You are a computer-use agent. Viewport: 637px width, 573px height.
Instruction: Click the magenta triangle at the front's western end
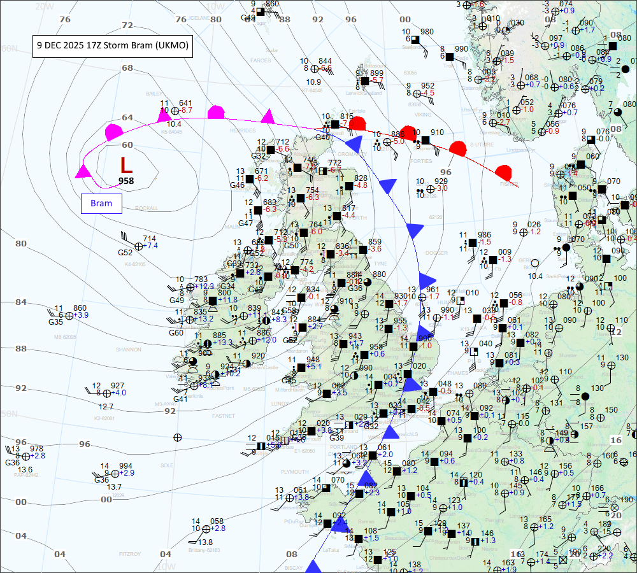(x=82, y=172)
